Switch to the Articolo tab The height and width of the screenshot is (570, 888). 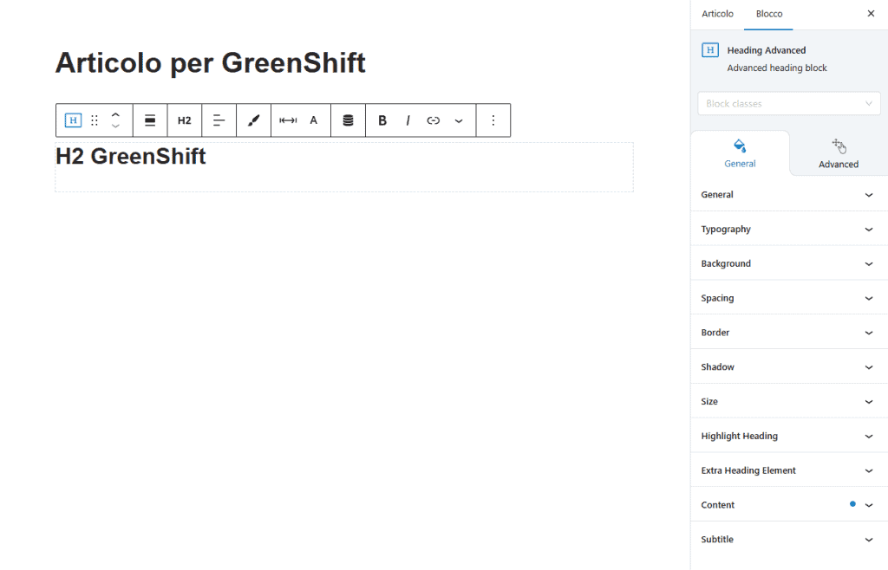pos(717,14)
